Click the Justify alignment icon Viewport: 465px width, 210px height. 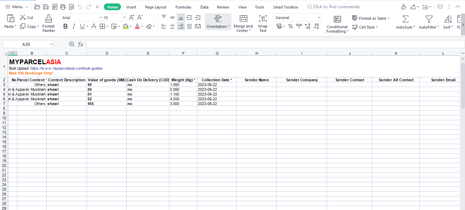189,26
